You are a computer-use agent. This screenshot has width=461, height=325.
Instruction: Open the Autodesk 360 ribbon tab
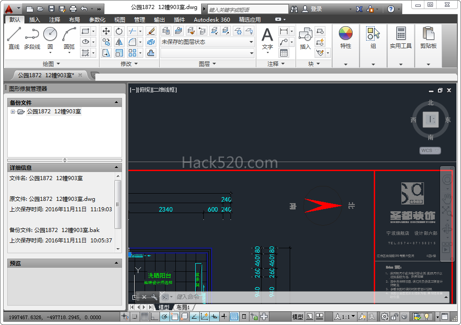(212, 19)
